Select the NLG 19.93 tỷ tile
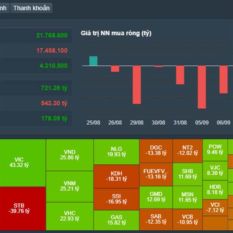 [116, 152]
